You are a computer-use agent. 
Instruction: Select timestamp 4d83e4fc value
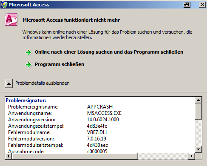[x=97, y=126]
